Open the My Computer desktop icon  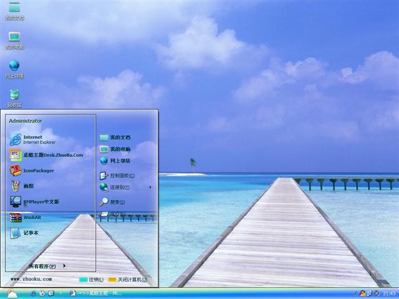(x=14, y=40)
